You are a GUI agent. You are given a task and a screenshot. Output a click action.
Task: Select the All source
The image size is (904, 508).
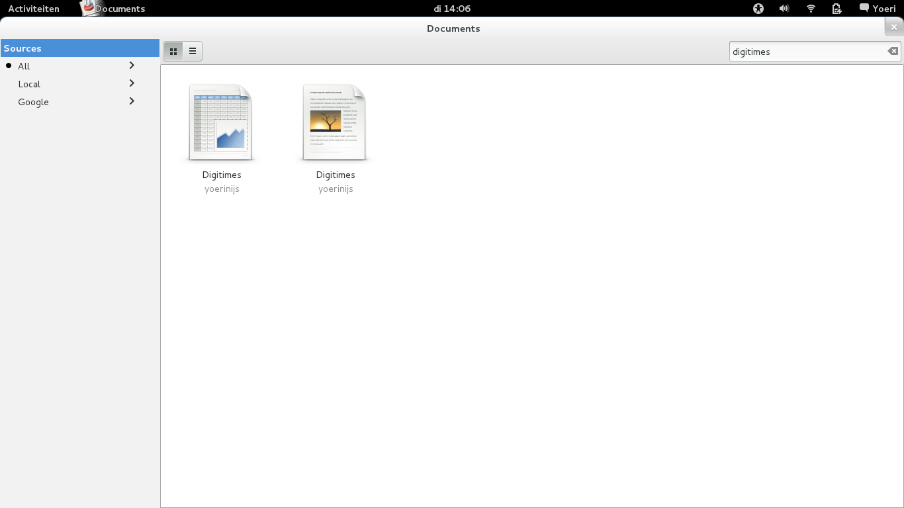[24, 66]
